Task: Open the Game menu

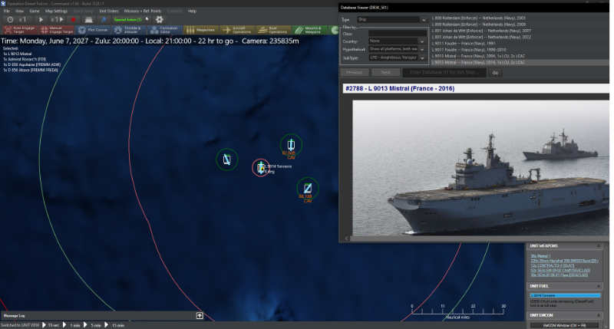Action: [x=35, y=11]
